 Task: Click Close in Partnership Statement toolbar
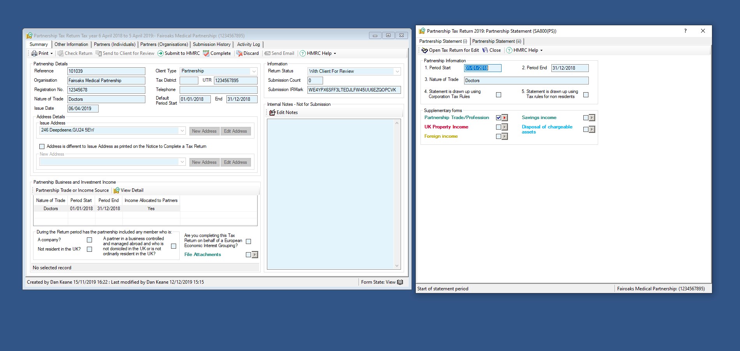pyautogui.click(x=492, y=50)
